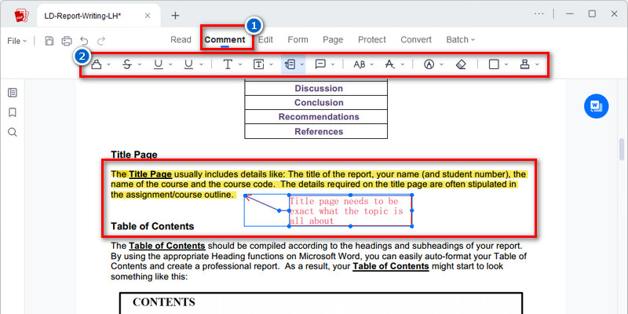The width and height of the screenshot is (628, 314).
Task: Switch to the Edit tab
Action: (265, 40)
